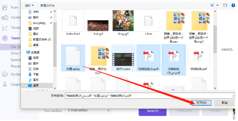
Task: Click the 快转加密.pdf file name label
Action: 199,69
